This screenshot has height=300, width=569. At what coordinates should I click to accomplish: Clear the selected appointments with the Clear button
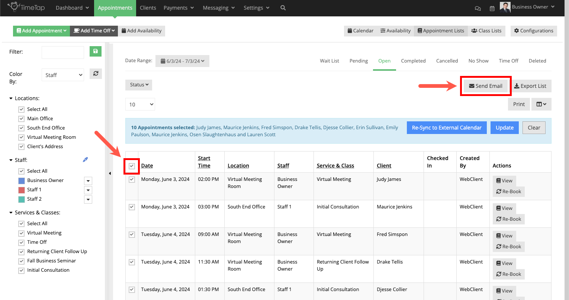(534, 127)
